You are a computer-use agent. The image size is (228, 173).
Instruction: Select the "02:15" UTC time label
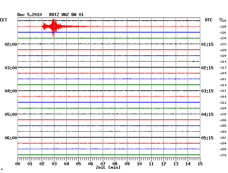[207, 68]
